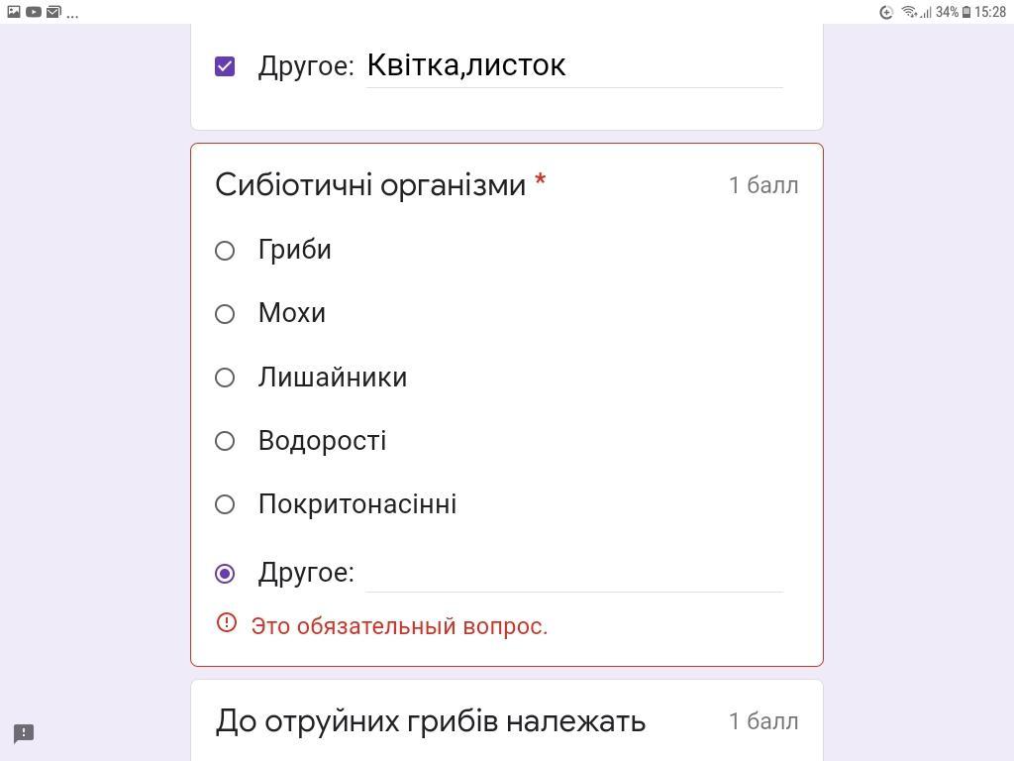Select the Гриби radio option
1014x761 pixels.
pos(225,251)
